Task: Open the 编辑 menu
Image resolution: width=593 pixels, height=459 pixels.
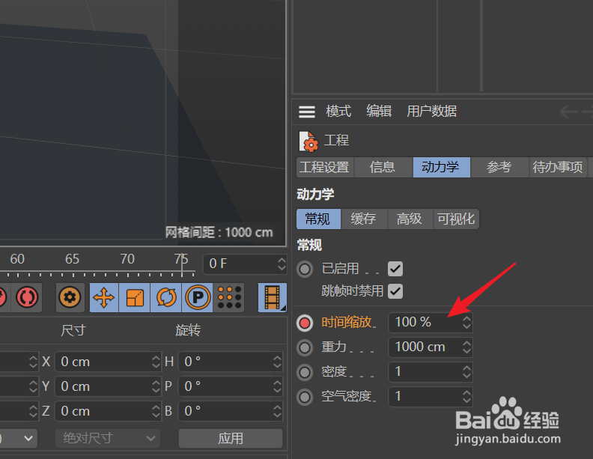Action: coord(379,112)
